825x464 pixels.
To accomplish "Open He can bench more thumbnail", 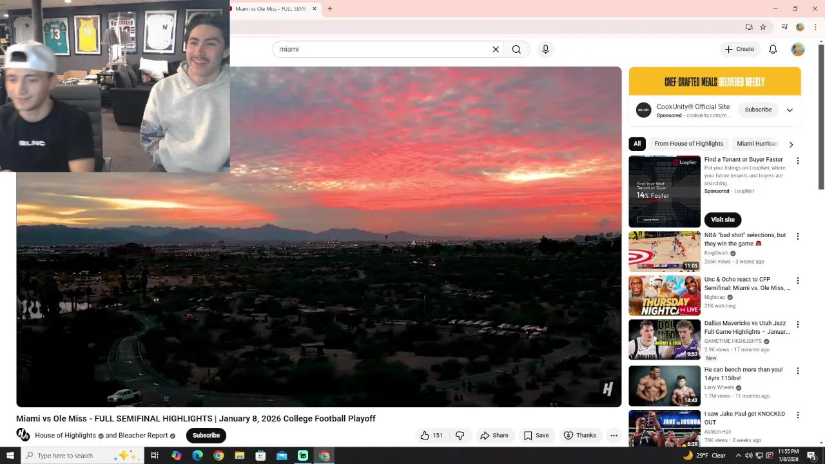I will 665,386.
